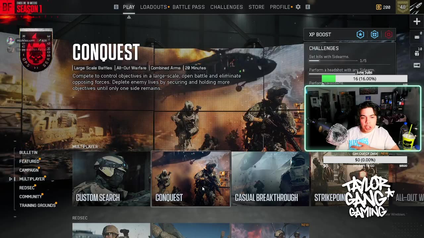Click the E key prompt after settings
Screen dimensions: 424x238
pos(308,7)
